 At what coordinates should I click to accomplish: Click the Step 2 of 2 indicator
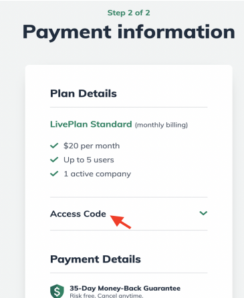(128, 13)
